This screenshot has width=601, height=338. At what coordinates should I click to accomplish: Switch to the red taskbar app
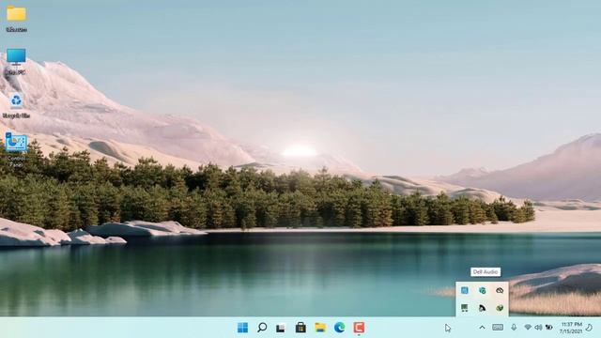(359, 328)
